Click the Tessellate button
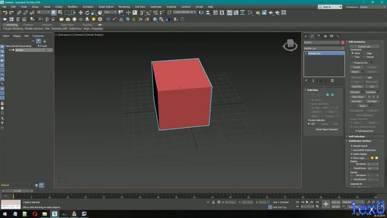The image size is (387, 218). click(x=371, y=92)
